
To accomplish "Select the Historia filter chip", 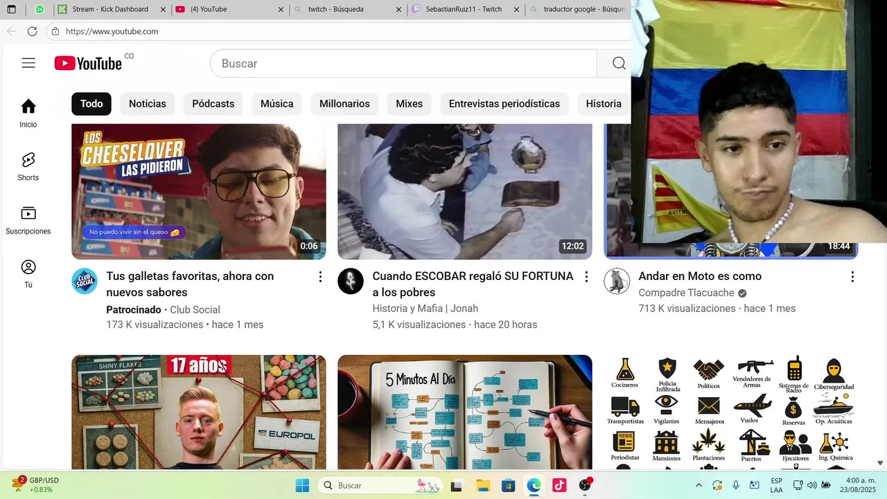I will 604,103.
